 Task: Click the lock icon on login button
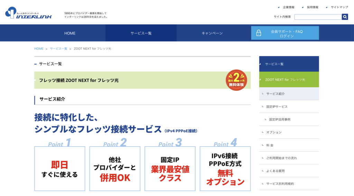click(x=259, y=33)
